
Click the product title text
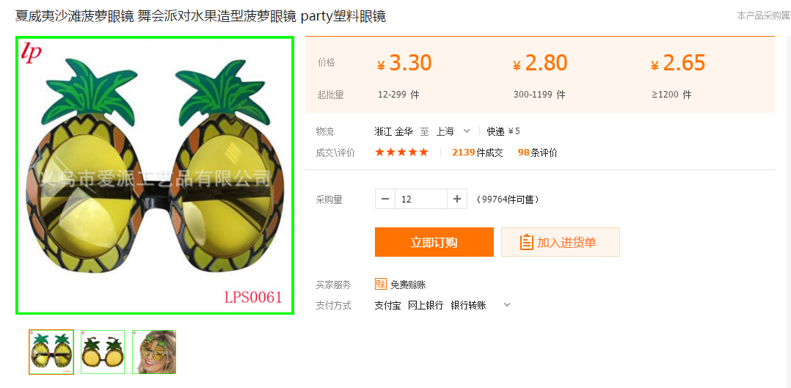coord(201,16)
